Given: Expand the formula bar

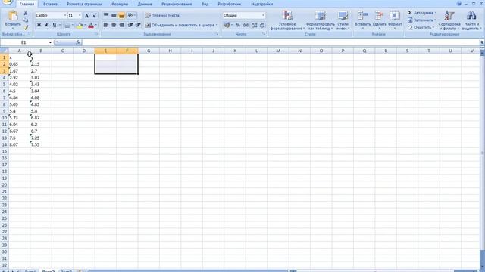Looking at the screenshot, I should coord(482,42).
